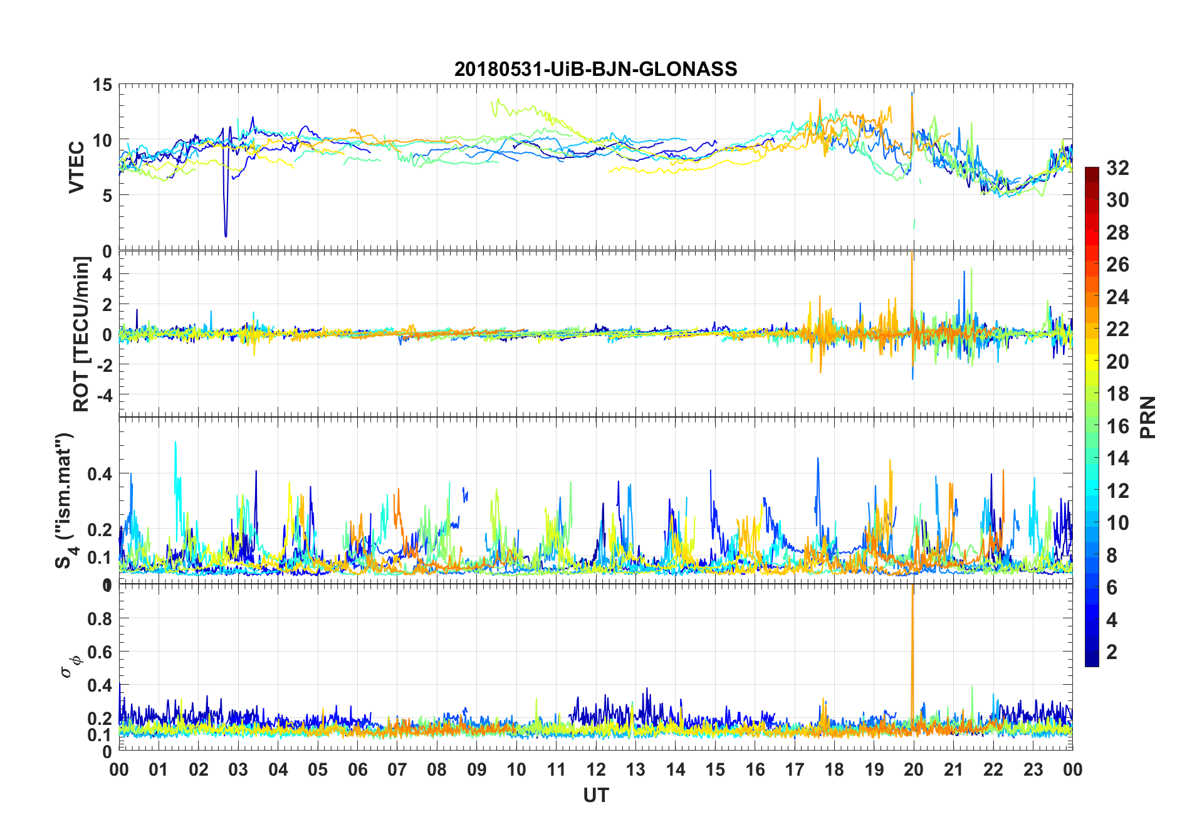Click the PRN colorbar label

[1148, 417]
